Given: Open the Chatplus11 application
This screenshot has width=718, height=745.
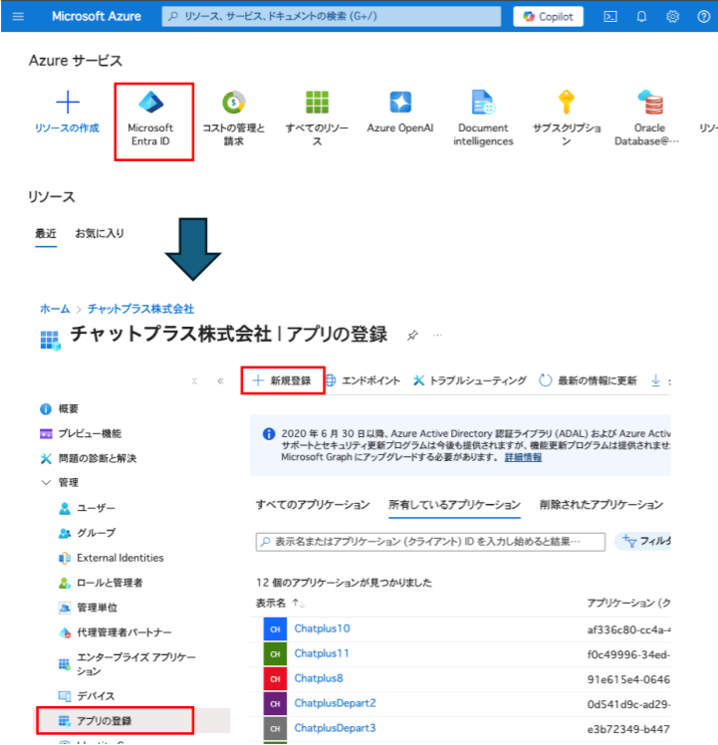Looking at the screenshot, I should 322,653.
